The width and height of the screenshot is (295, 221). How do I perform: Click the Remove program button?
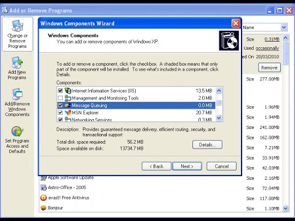pyautogui.click(x=269, y=68)
